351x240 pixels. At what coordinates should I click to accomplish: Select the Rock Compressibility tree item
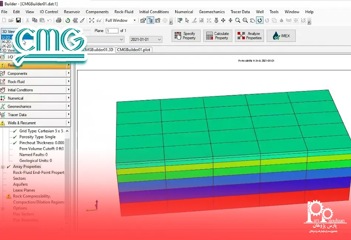click(x=32, y=196)
